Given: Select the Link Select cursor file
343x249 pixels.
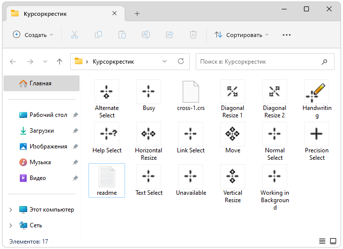Looking at the screenshot, I should [191, 138].
